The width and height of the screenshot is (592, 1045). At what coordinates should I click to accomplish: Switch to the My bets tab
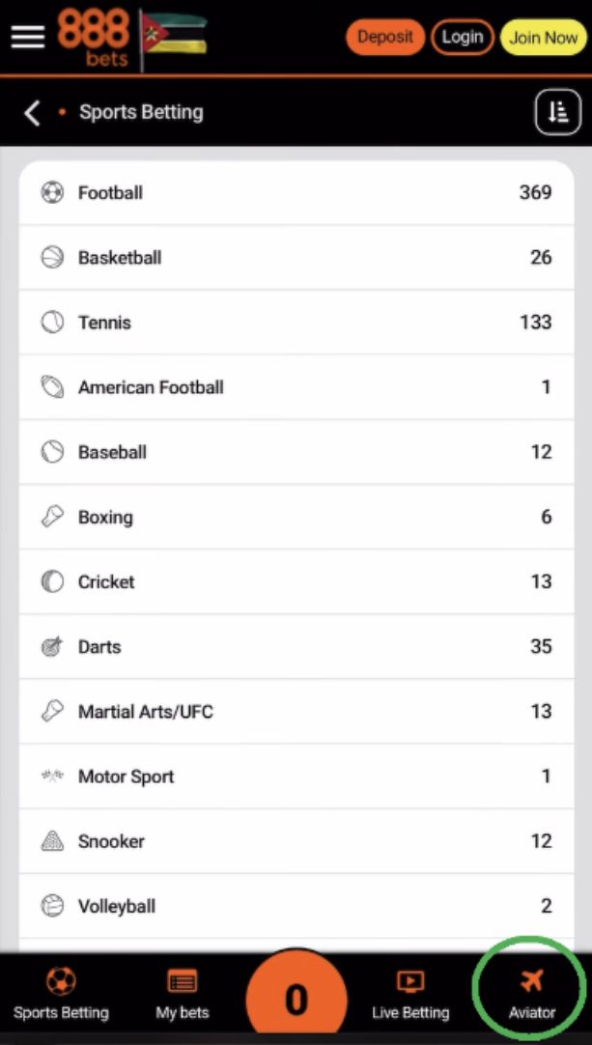pyautogui.click(x=182, y=995)
